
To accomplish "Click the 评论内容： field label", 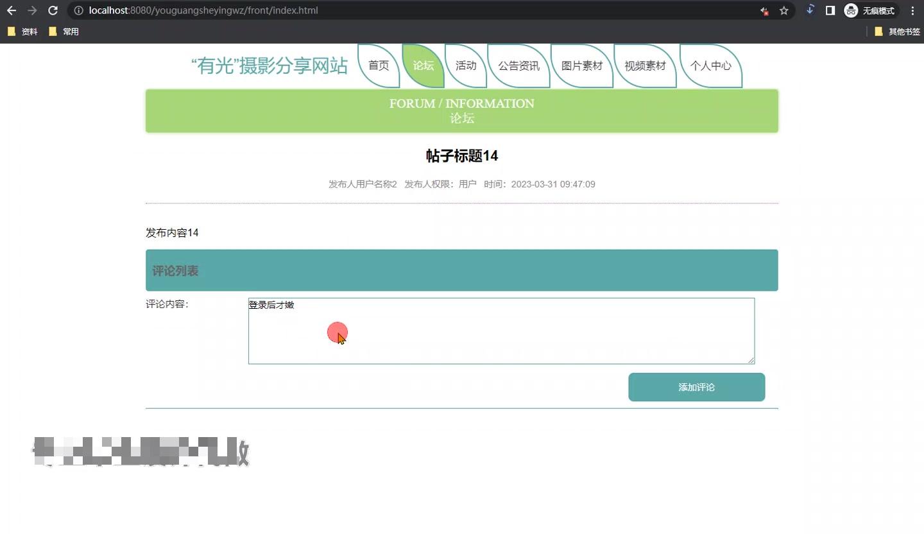I will tap(167, 304).
